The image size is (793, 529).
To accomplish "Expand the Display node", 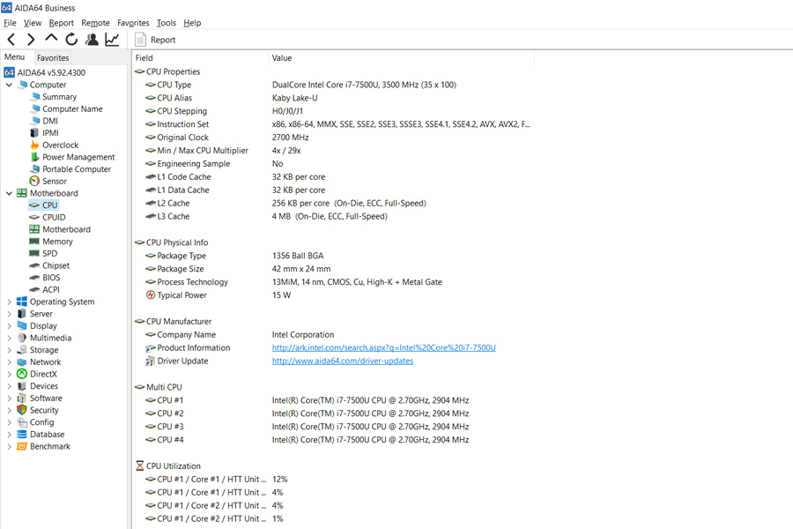I will point(9,326).
